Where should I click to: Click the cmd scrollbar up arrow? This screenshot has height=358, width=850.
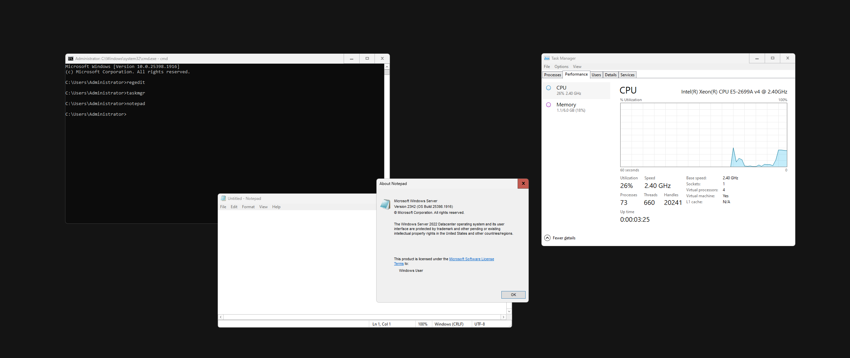[x=387, y=67]
